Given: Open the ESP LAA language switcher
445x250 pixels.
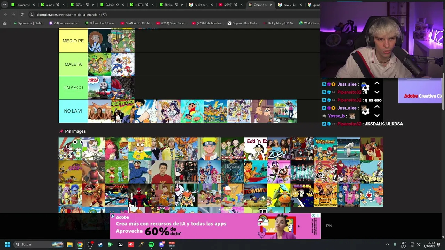Looking at the screenshot, I should click(x=404, y=244).
